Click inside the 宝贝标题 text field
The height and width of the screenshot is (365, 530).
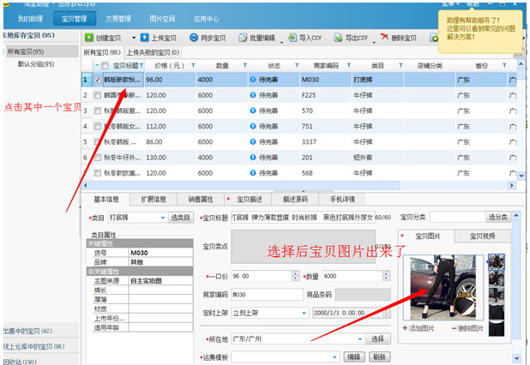click(x=303, y=218)
